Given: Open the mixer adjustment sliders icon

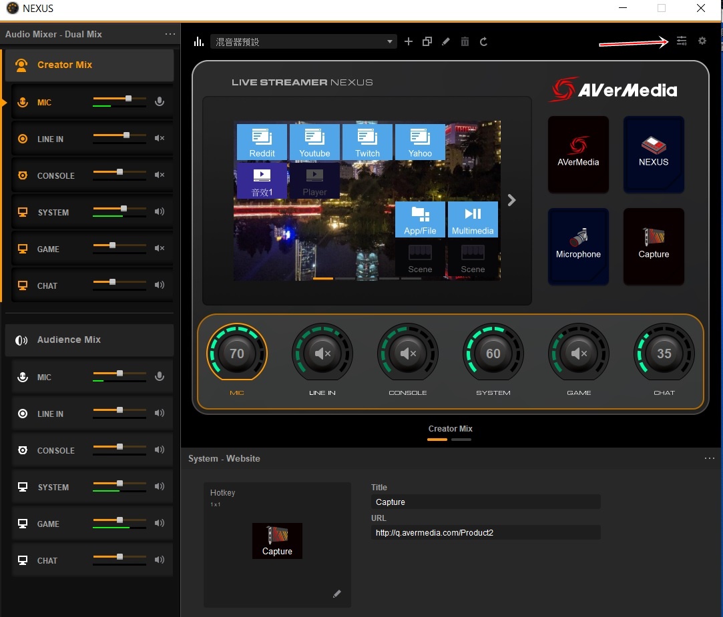Looking at the screenshot, I should 682,41.
